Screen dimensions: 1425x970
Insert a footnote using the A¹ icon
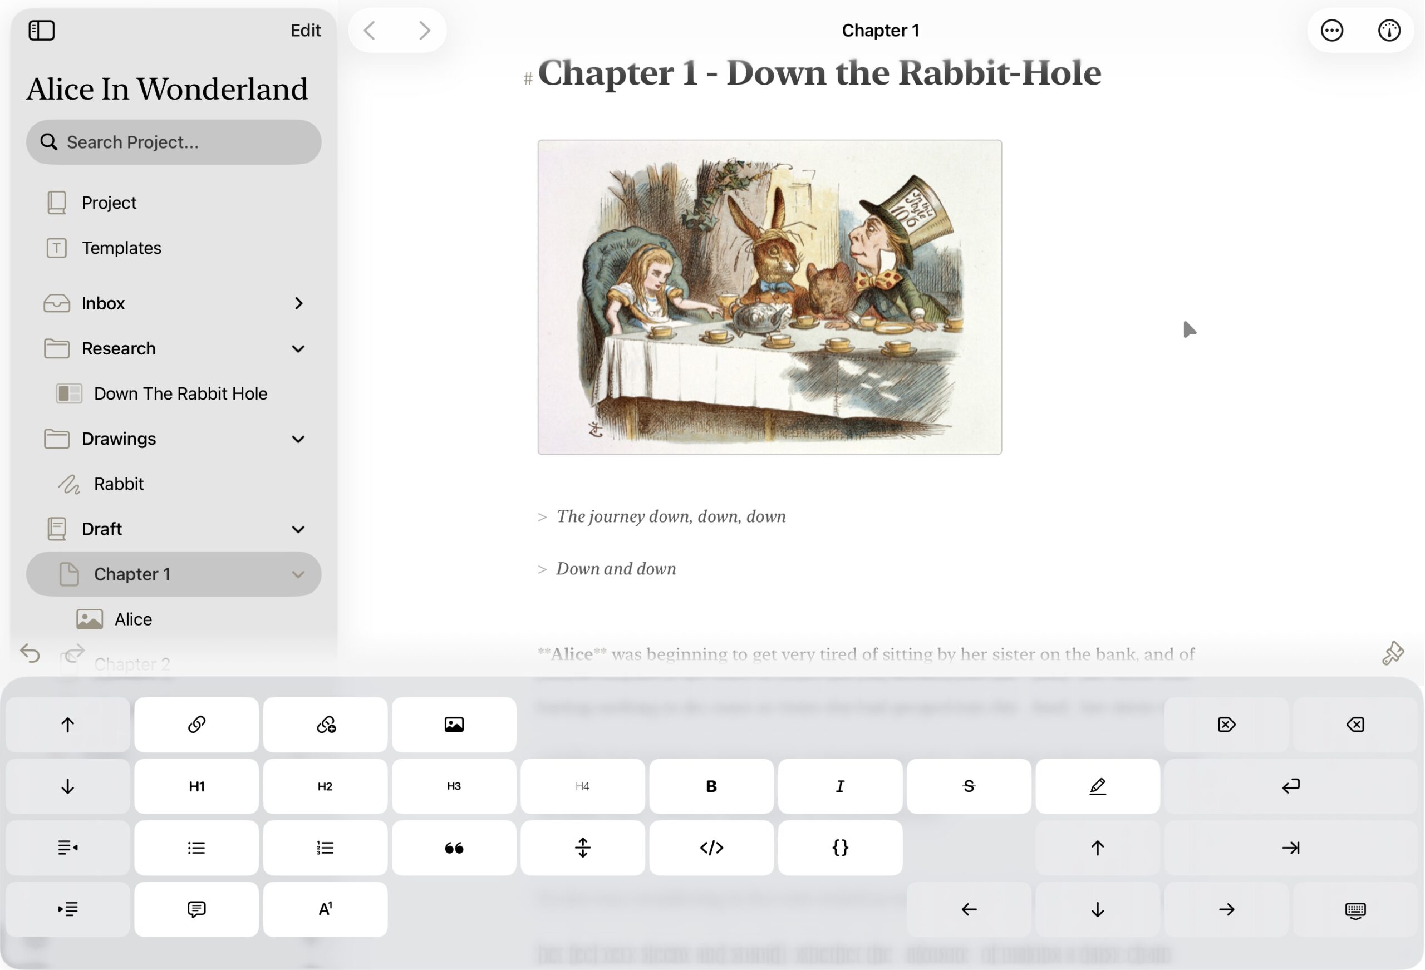[325, 909]
